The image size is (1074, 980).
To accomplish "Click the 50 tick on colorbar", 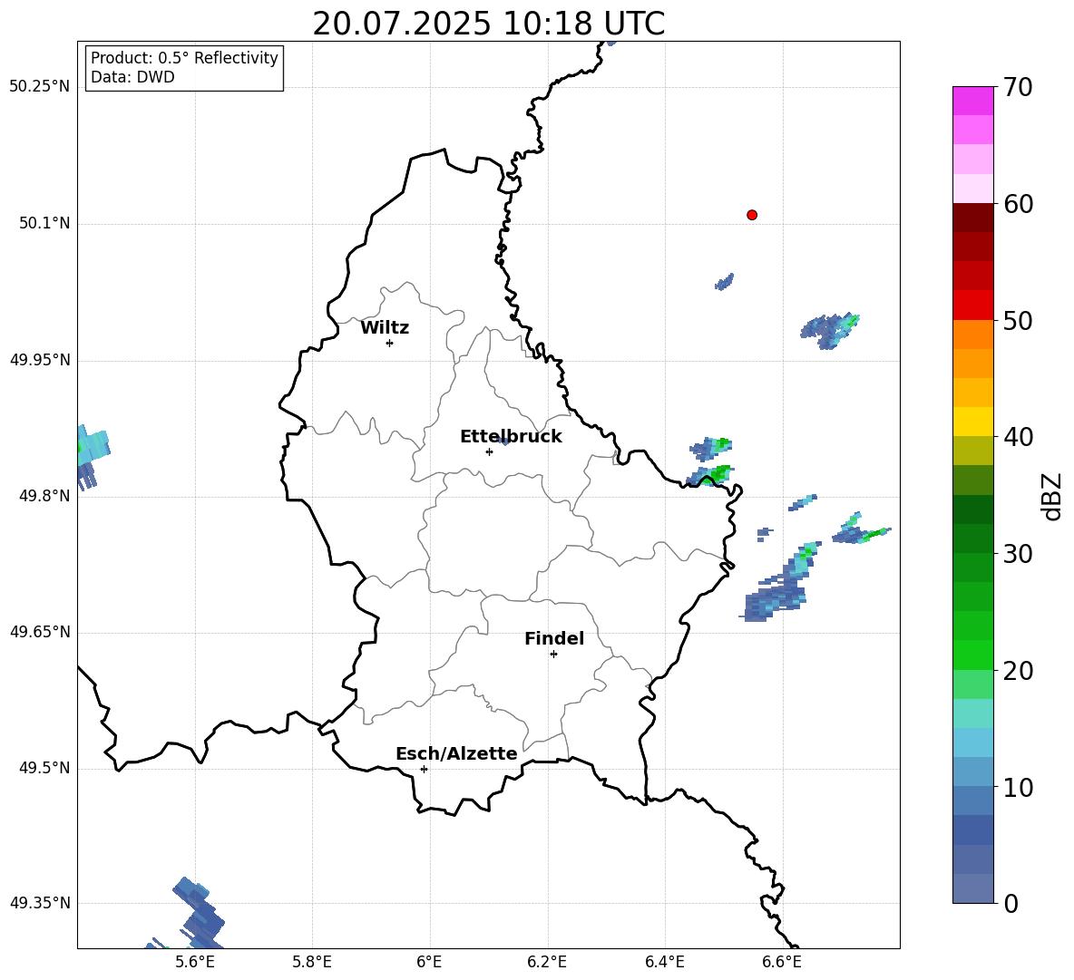I will tap(1017, 320).
